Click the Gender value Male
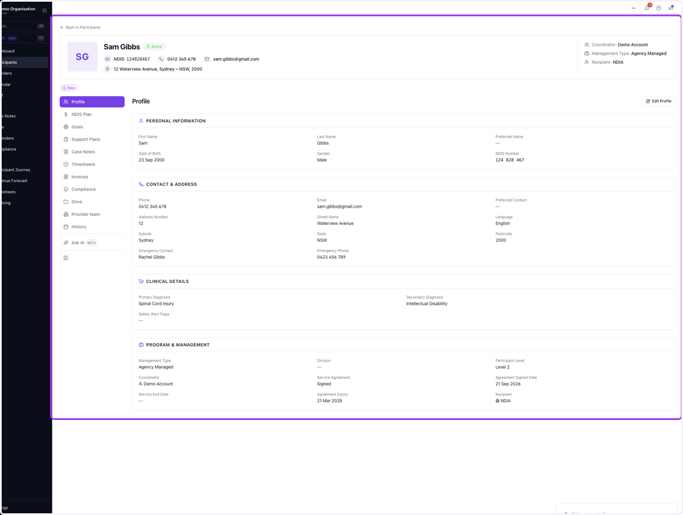 coord(322,160)
